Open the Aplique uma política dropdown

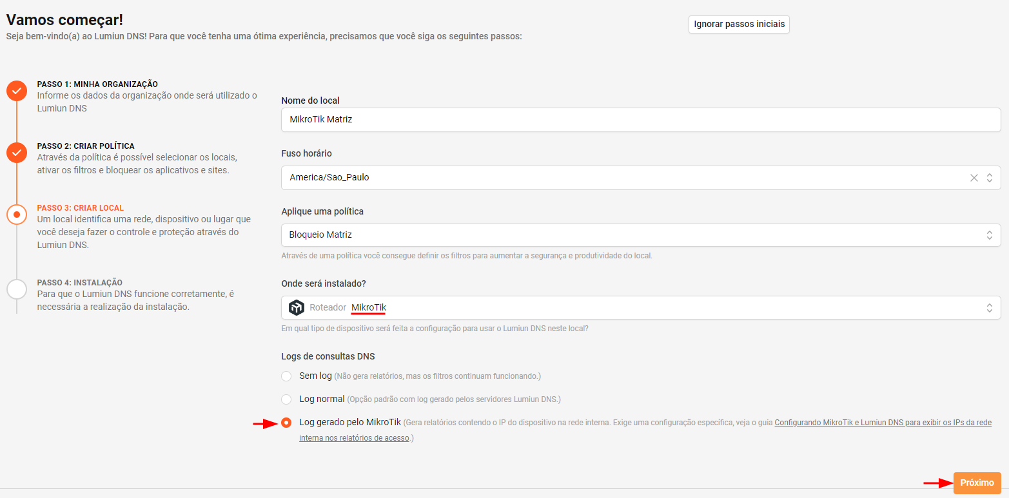[641, 235]
